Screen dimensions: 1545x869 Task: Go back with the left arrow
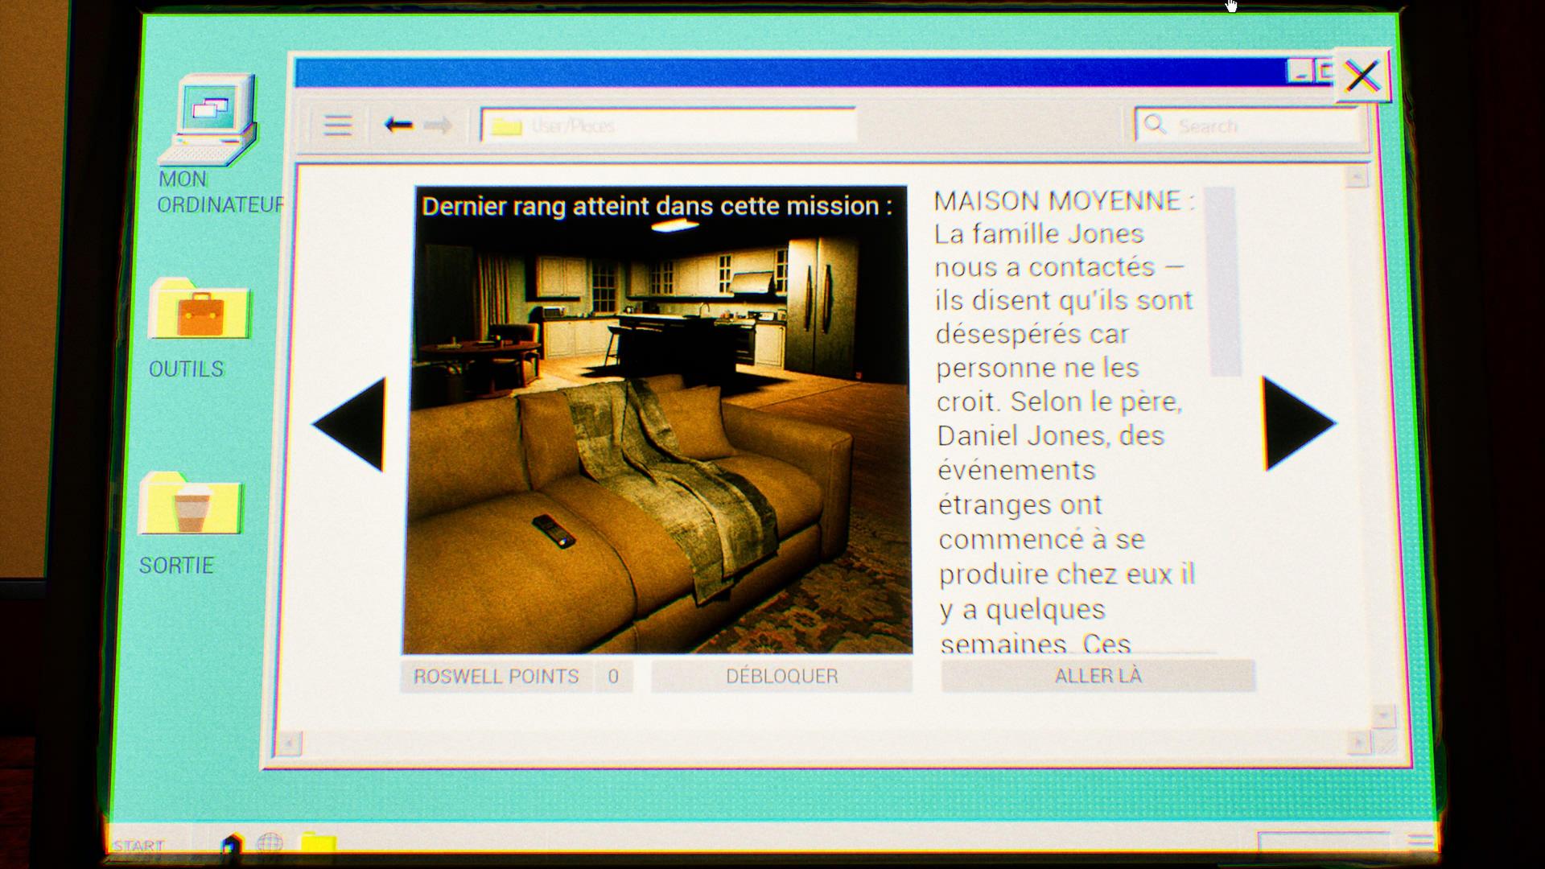point(398,125)
